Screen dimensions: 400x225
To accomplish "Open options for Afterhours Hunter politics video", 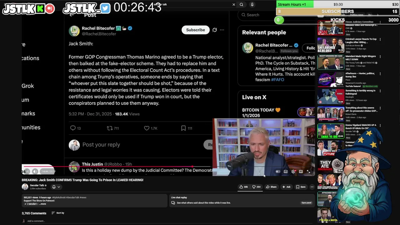I will 380,74.
